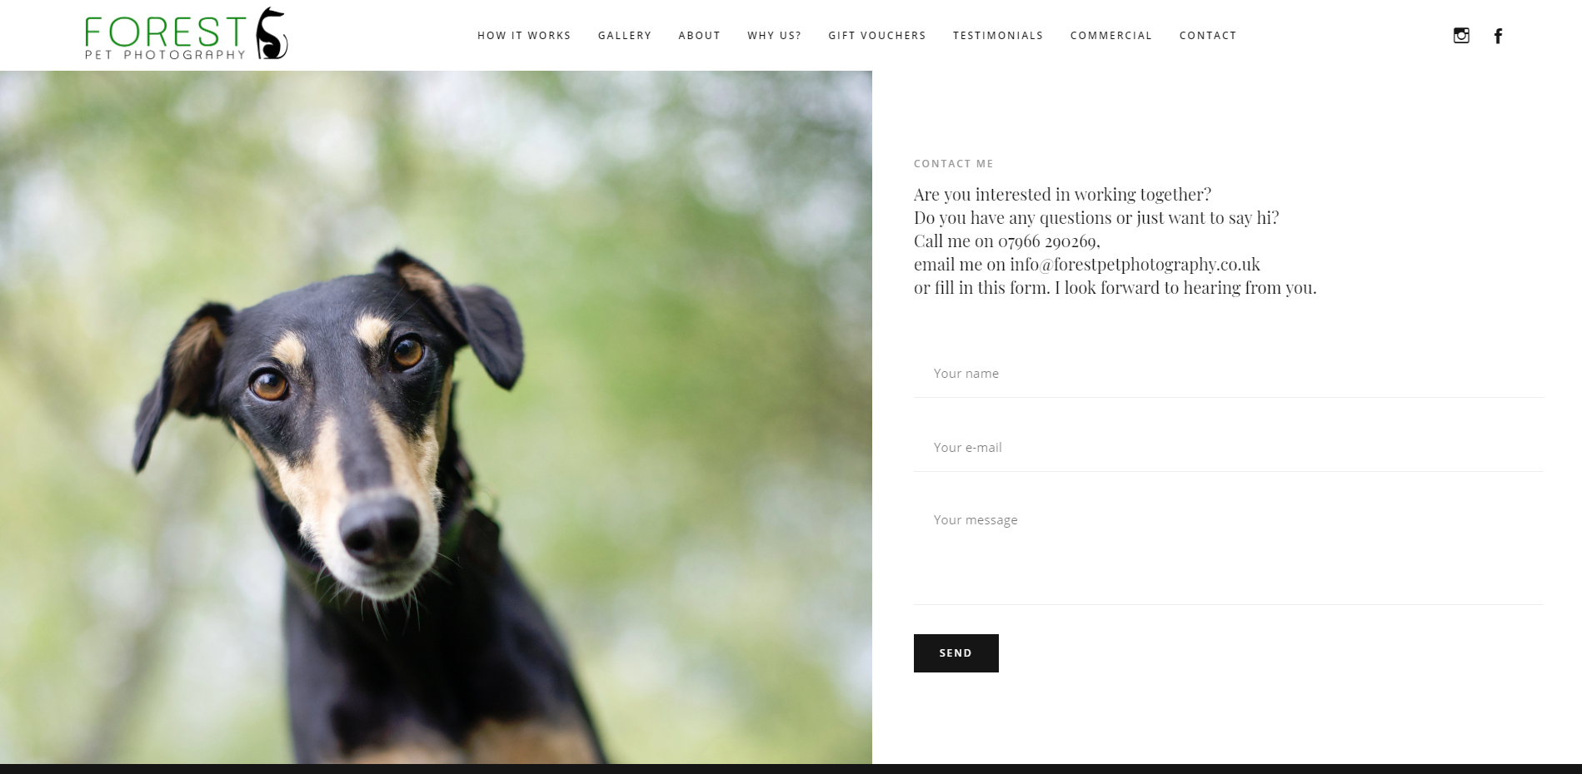Click into the Your message box
Viewport: 1582px width, 774px height.
1228,551
